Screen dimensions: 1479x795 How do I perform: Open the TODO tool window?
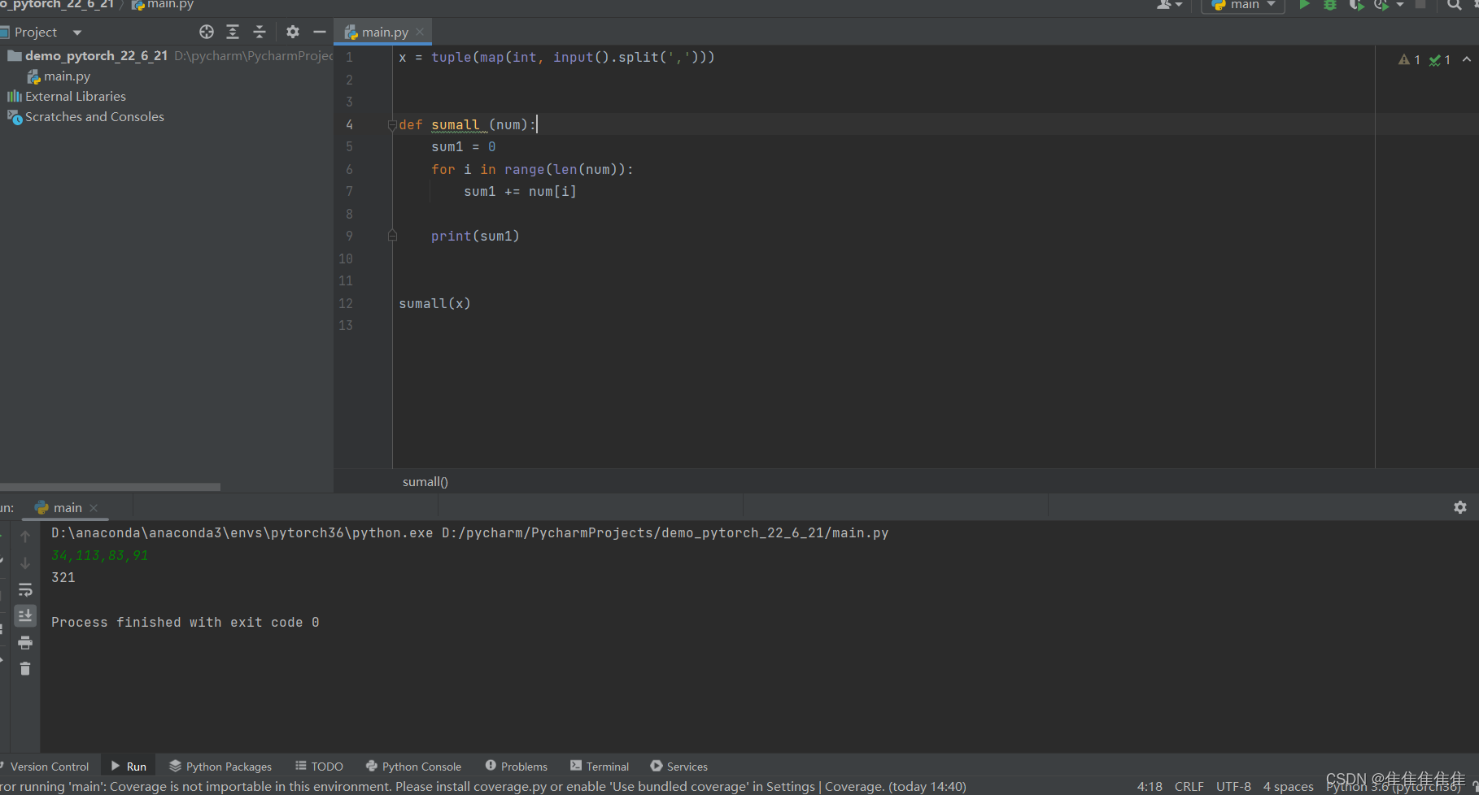click(x=319, y=767)
